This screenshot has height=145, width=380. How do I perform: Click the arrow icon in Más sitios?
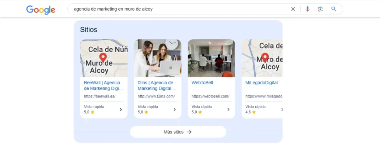[x=189, y=132]
